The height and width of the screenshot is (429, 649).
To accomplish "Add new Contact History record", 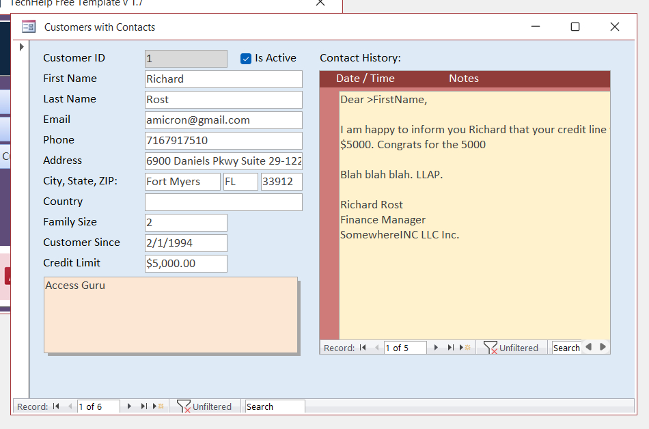I will coord(466,348).
